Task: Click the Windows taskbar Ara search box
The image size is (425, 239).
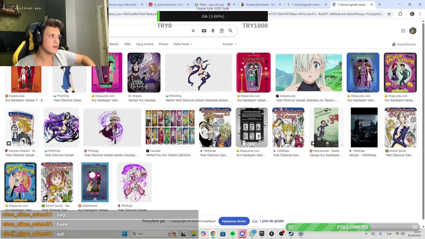Action: click(154, 234)
